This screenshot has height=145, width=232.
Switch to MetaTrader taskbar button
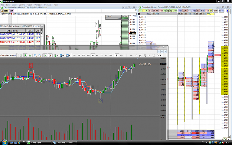click(x=65, y=143)
